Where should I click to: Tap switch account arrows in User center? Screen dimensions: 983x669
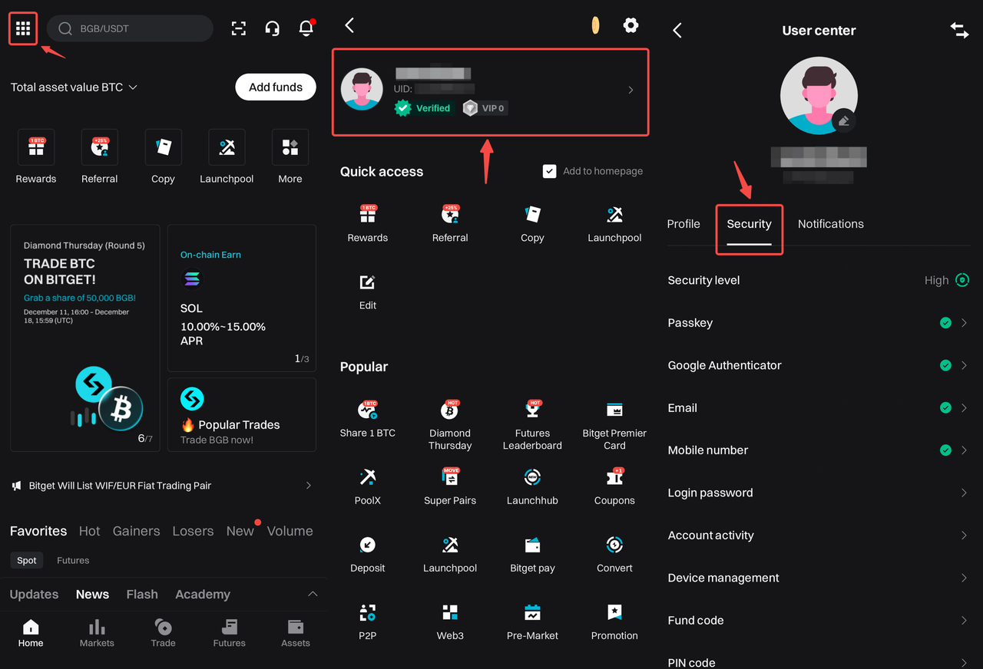tap(959, 30)
